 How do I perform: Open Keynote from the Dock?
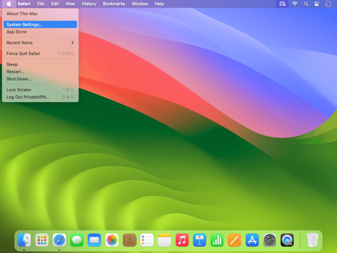199,240
